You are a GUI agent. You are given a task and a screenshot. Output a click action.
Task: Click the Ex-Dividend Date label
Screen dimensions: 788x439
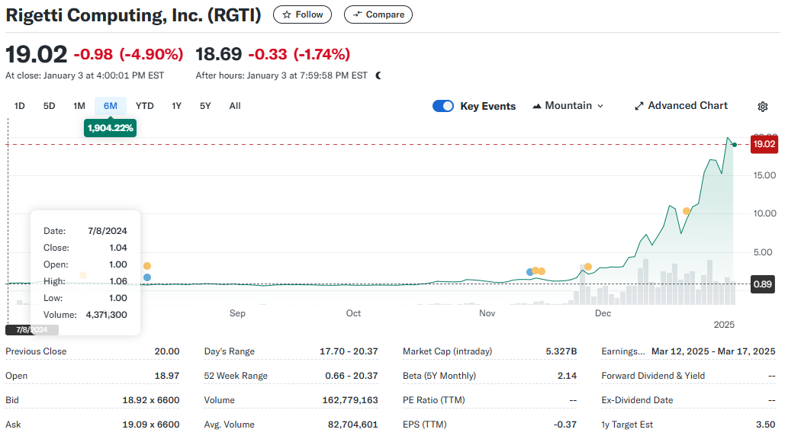[x=637, y=400]
